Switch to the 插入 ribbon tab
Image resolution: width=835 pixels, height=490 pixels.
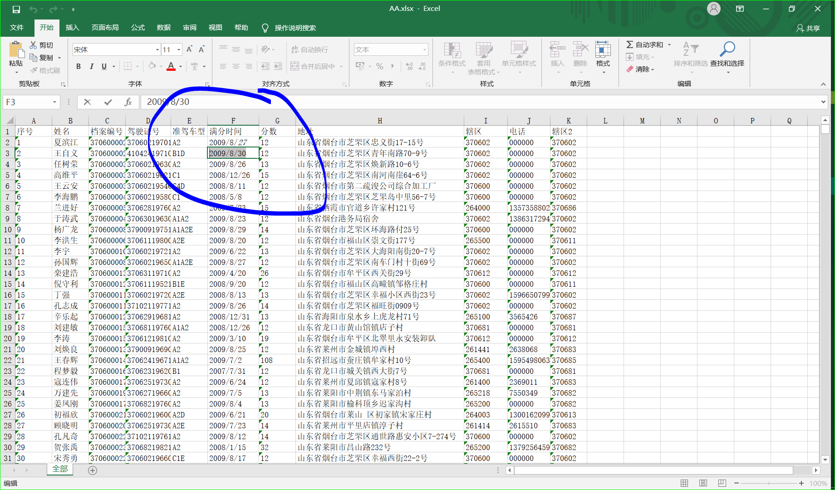pyautogui.click(x=72, y=28)
